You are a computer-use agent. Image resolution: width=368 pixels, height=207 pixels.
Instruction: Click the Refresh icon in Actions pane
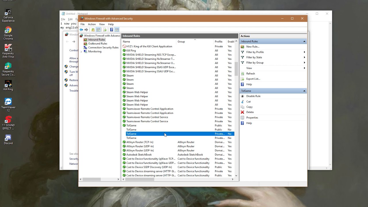242,74
